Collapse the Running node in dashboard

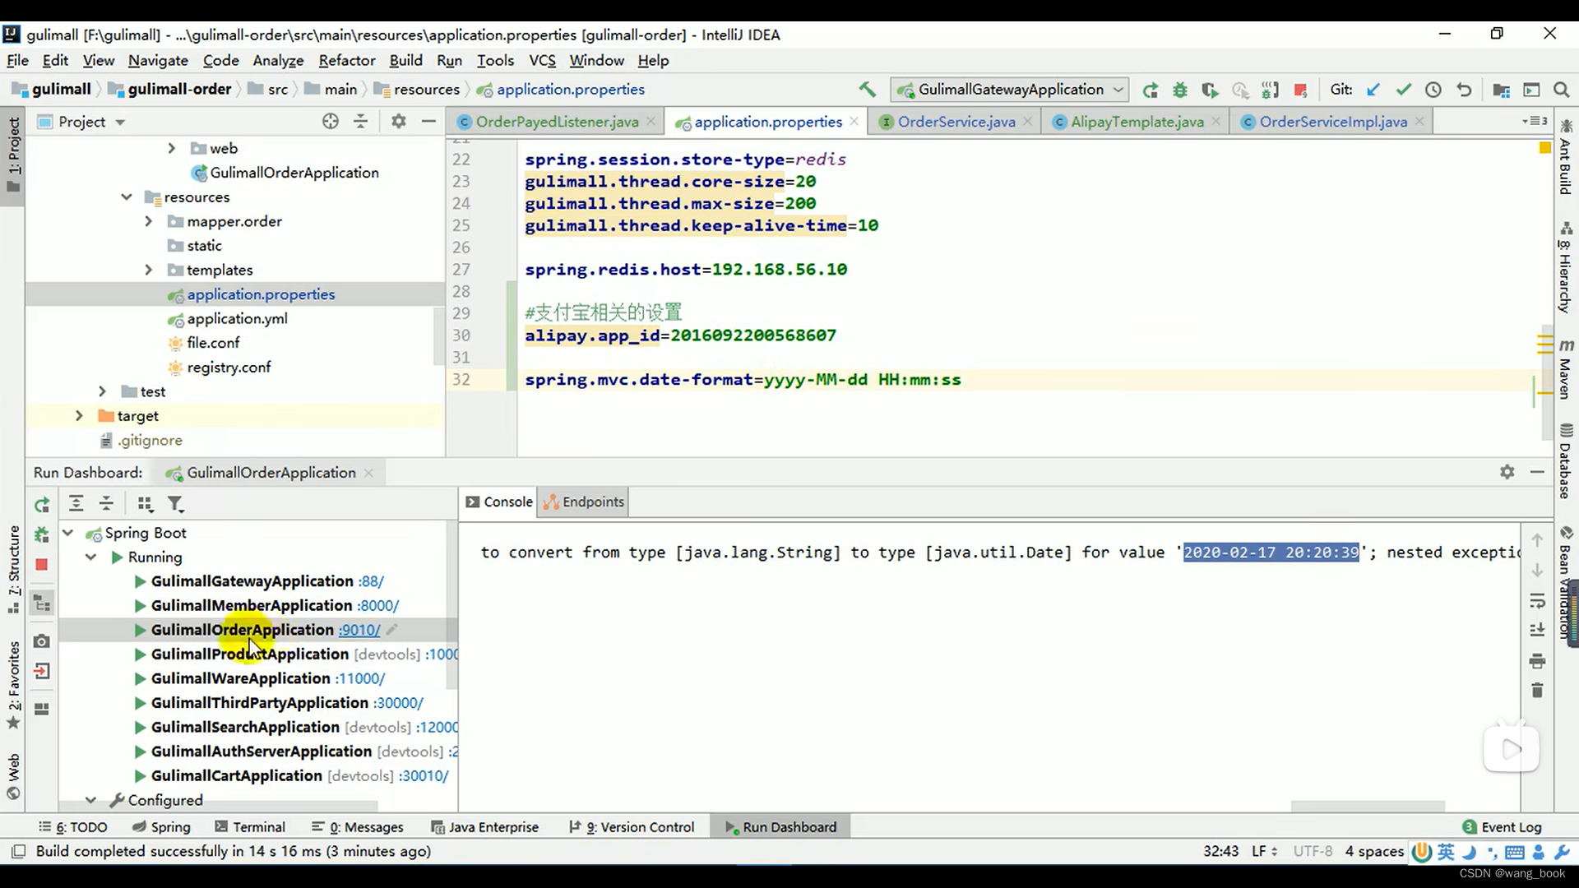[x=91, y=557]
